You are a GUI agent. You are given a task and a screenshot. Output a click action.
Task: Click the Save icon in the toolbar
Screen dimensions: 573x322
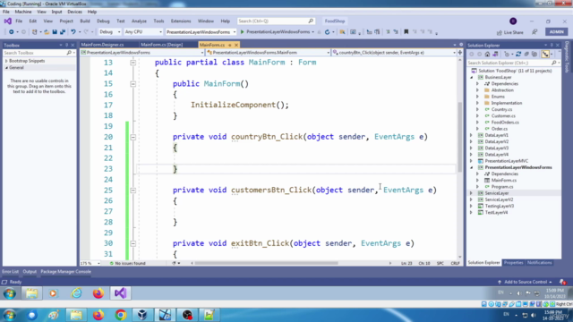(x=55, y=32)
